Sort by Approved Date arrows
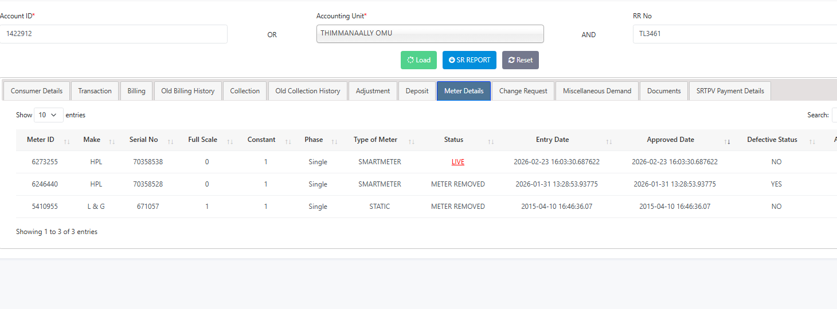Viewport: 837px width, 309px height. click(x=727, y=141)
